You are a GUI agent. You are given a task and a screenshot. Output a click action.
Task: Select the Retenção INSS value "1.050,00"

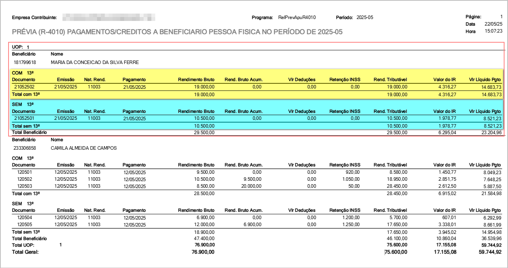[x=350, y=179]
